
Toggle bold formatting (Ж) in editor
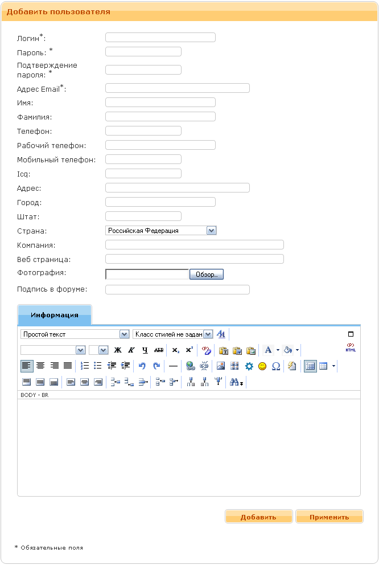118,350
